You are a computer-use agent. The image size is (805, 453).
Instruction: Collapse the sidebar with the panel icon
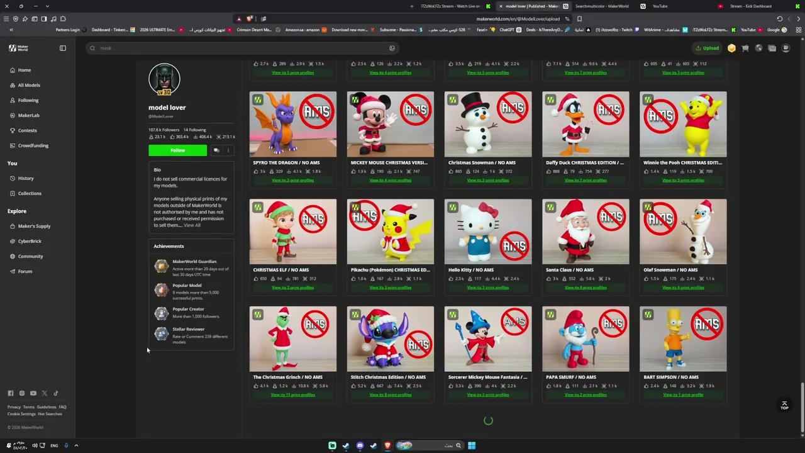(63, 48)
